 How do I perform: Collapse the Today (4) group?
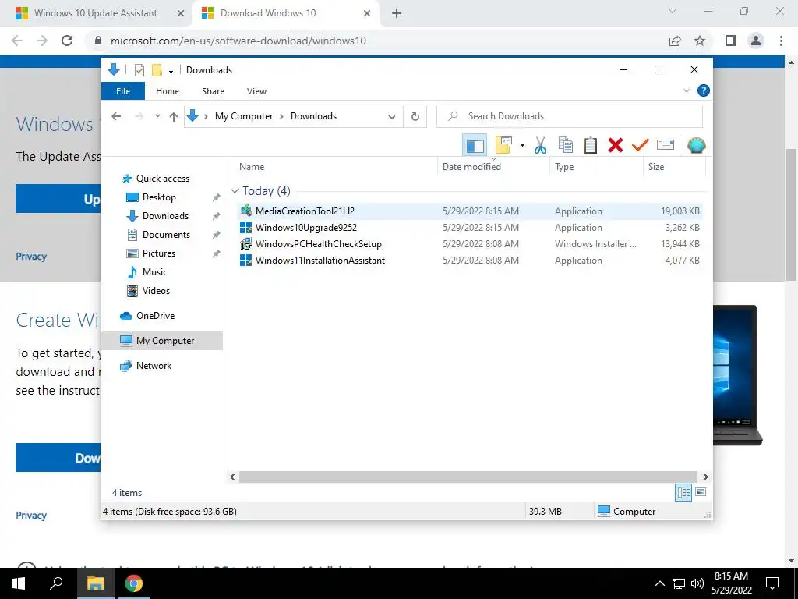(x=235, y=191)
